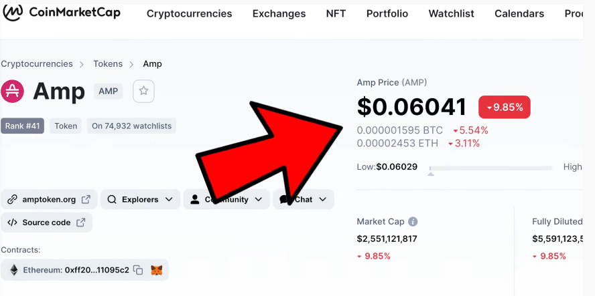
Task: Expand the Community dropdown
Action: click(x=226, y=199)
